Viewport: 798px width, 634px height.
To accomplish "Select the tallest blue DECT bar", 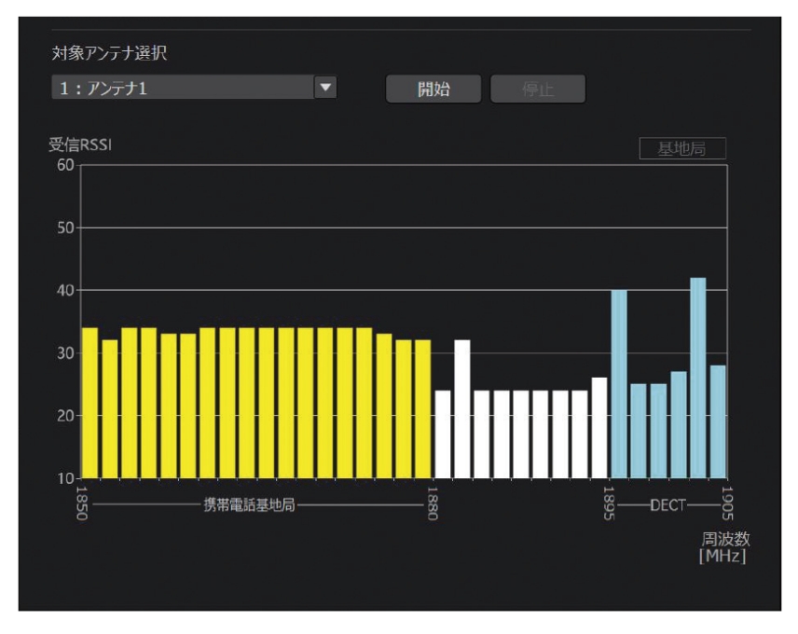I will 697,378.
